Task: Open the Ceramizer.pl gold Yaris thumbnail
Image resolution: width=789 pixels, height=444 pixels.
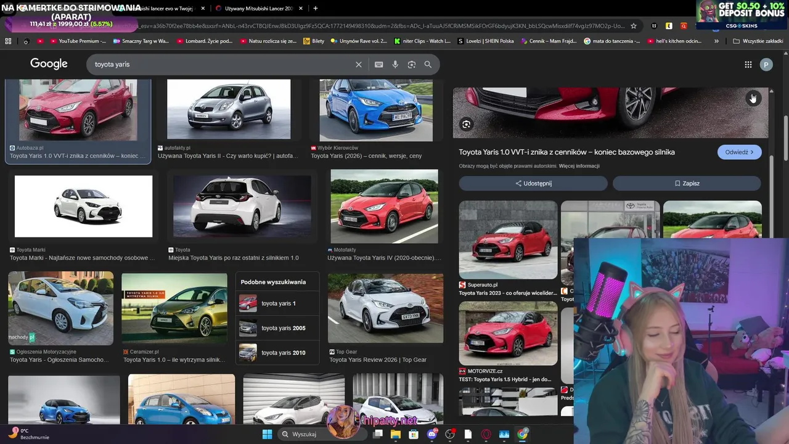Action: pos(174,309)
